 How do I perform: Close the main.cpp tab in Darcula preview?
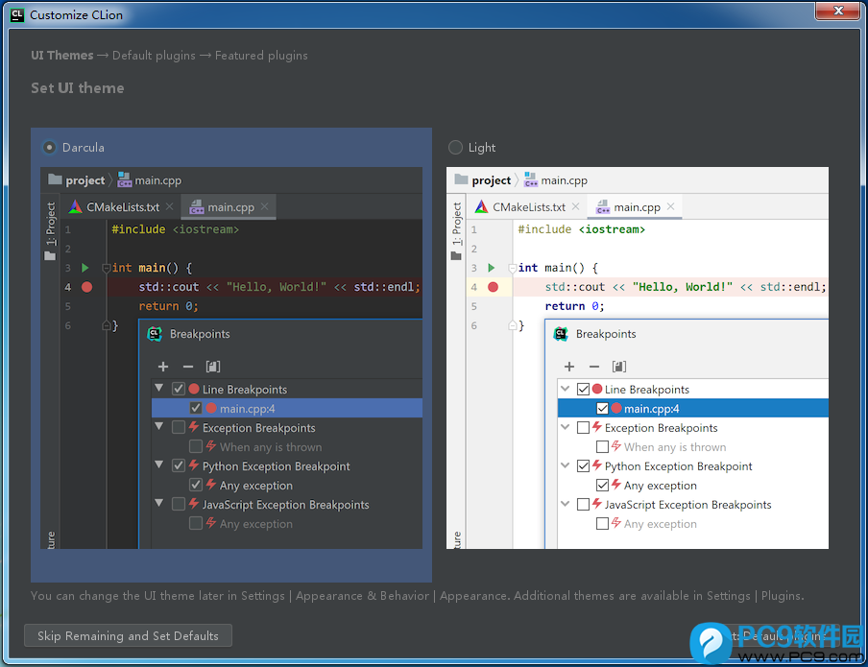pos(265,206)
